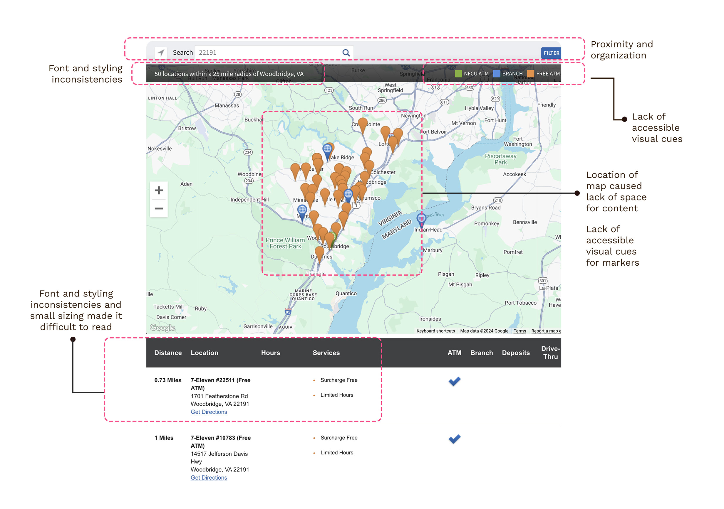Screen dimensions: 724x509
Task: Click the 7-Eleven #10783 (Free ATM) title
Action: (x=220, y=441)
